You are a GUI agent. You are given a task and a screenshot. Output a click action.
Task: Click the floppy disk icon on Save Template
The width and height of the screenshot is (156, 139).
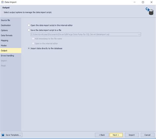(3, 135)
